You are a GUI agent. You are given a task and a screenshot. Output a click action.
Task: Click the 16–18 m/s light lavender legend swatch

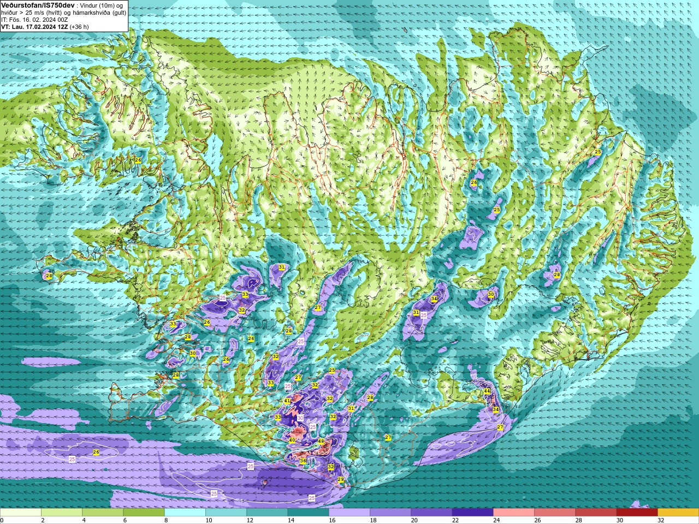coord(349,513)
